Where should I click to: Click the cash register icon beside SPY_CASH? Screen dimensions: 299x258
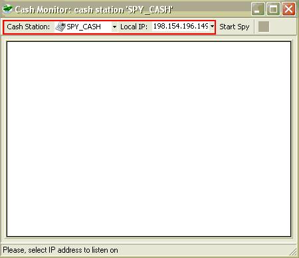60,27
